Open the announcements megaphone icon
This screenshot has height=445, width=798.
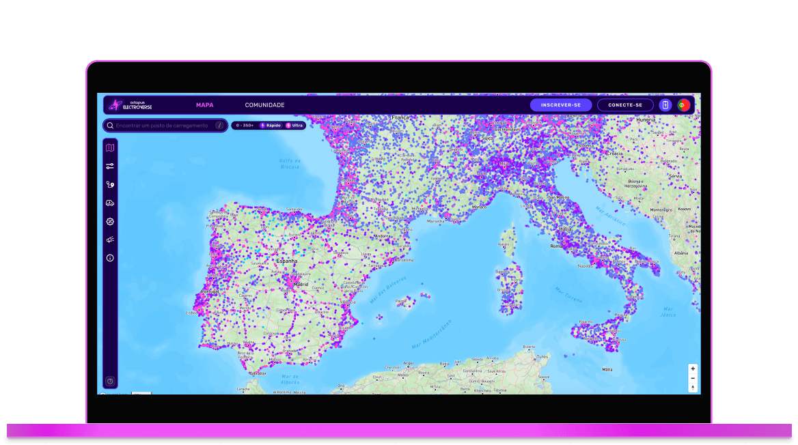click(110, 238)
